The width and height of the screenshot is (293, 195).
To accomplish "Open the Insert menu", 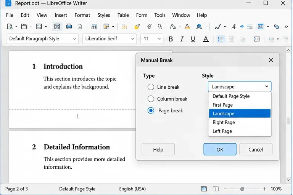I will [61, 15].
